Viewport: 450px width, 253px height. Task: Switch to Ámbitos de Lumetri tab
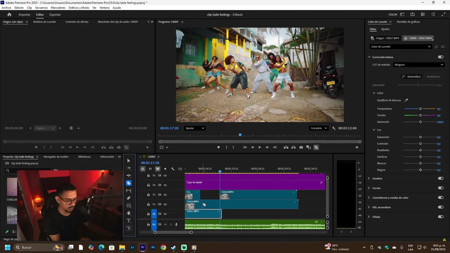[x=44, y=22]
